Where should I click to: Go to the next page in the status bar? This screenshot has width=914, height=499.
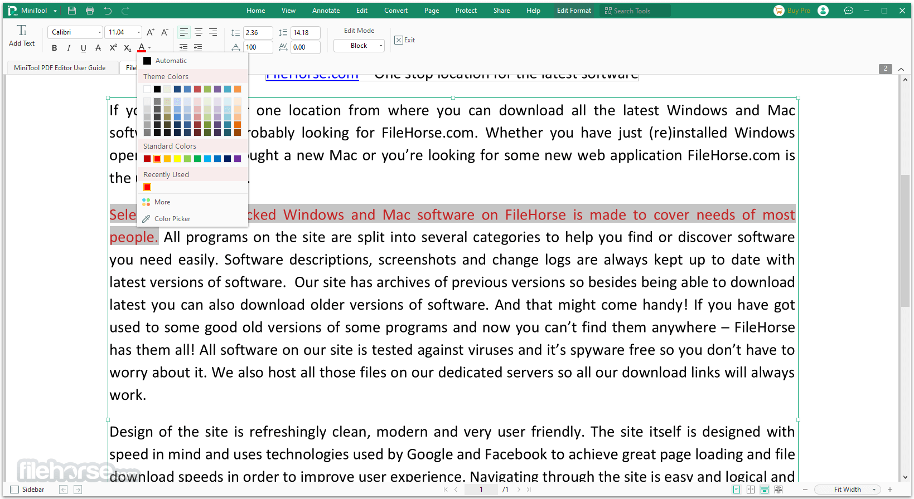(519, 490)
